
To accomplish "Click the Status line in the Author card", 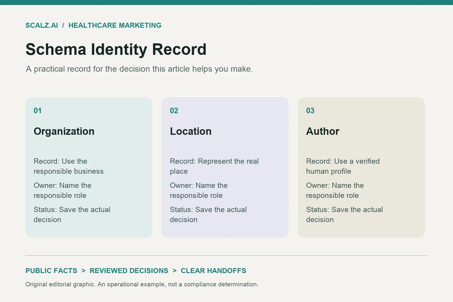I will [344, 215].
